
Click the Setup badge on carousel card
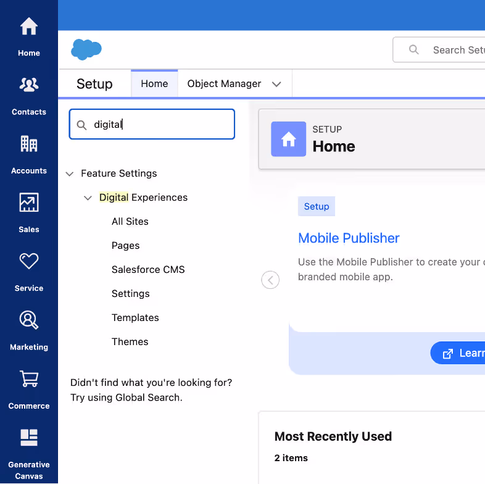point(317,206)
